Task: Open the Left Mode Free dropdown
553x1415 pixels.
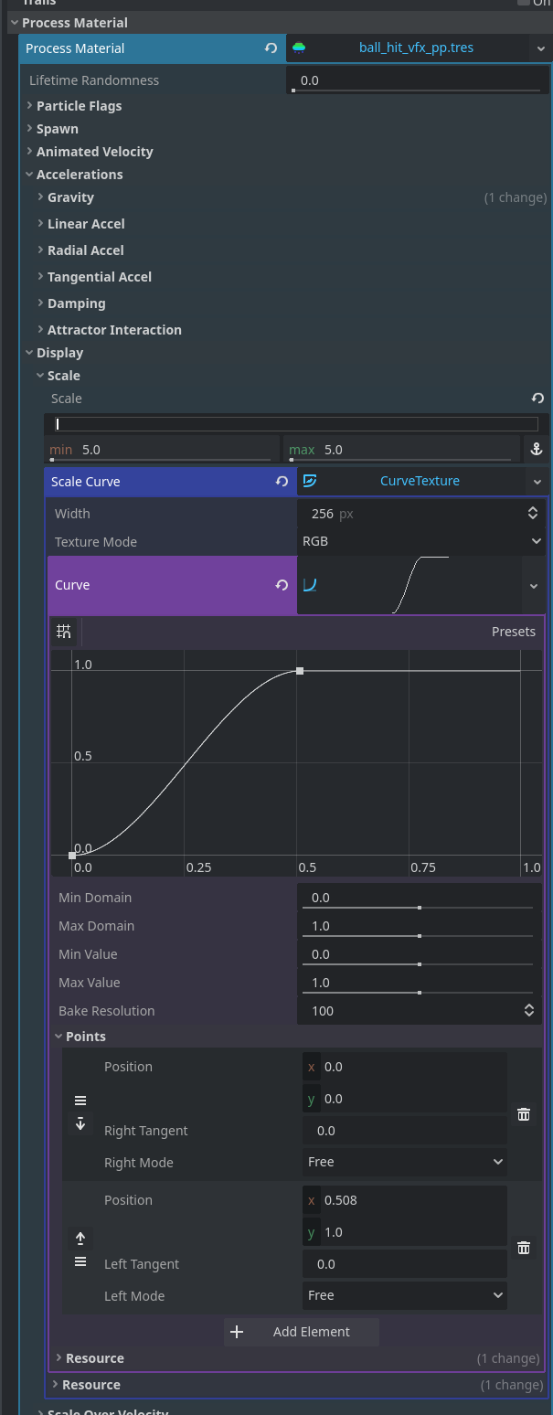Action: [404, 1295]
